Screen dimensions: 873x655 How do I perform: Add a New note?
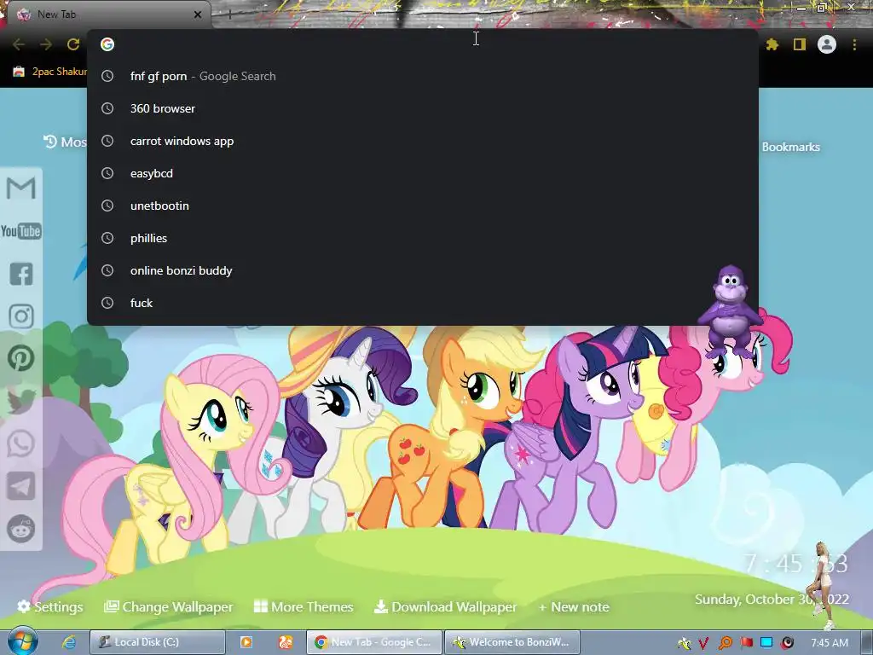(x=574, y=607)
